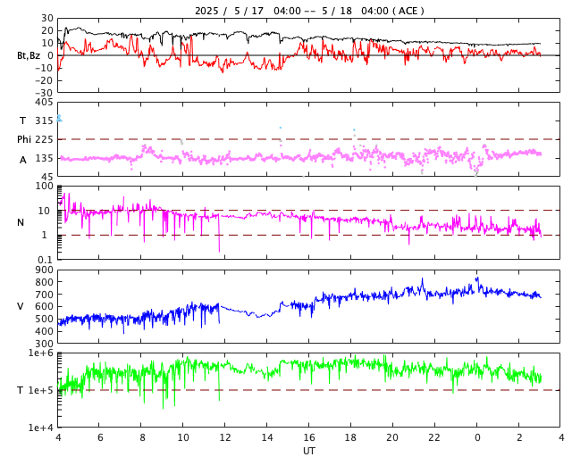Click the "300" tick on the V axis

44,344
